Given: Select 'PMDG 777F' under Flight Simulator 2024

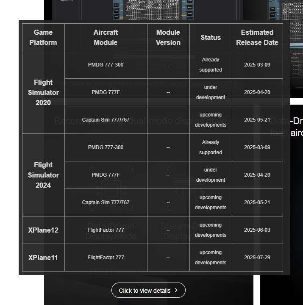Looking at the screenshot, I should [106, 175].
